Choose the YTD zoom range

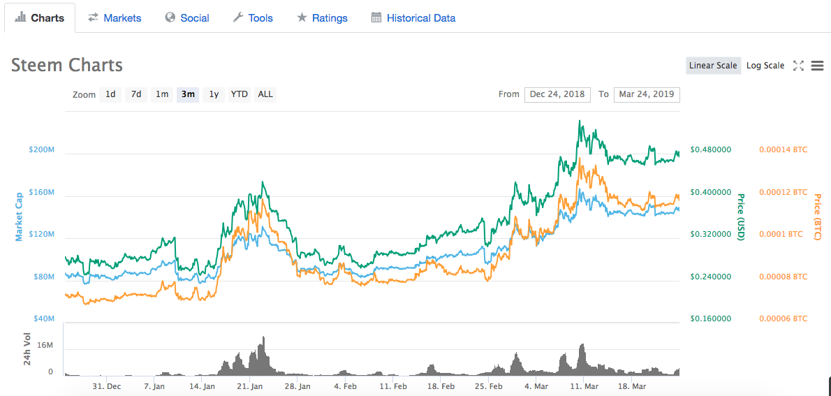pos(239,94)
